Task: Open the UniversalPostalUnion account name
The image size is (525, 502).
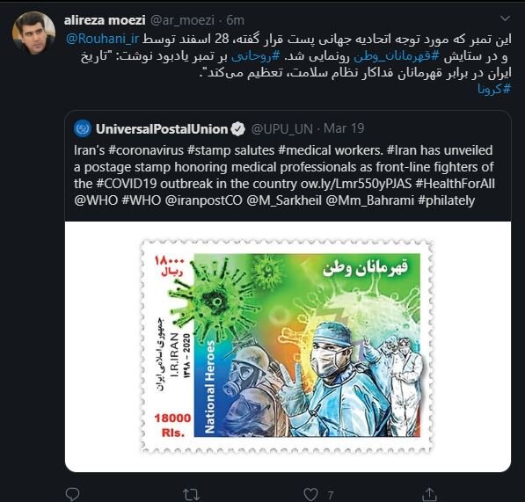Action: click(x=162, y=129)
